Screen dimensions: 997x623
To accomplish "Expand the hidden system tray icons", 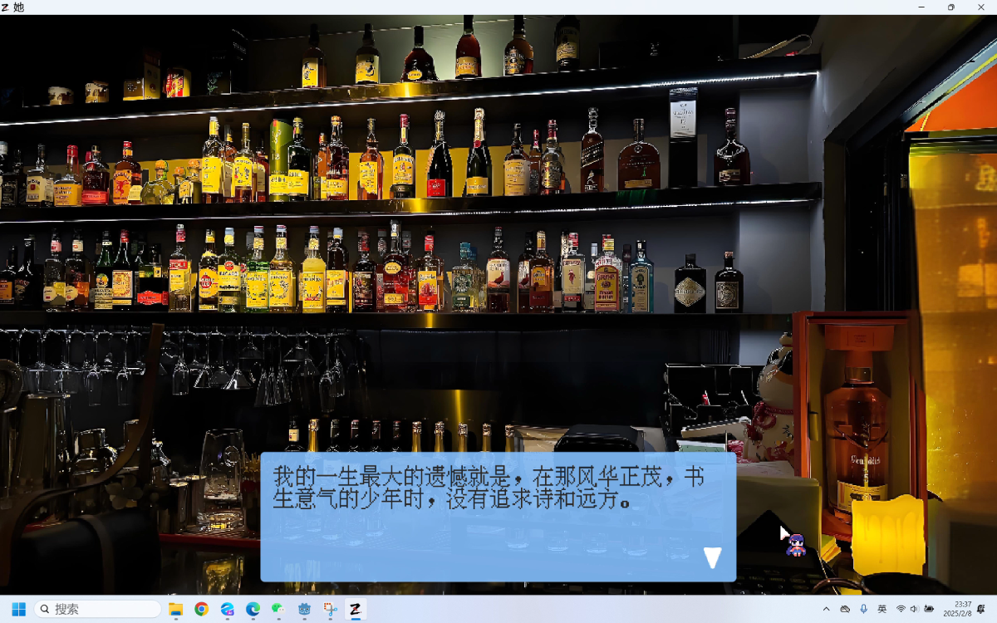I will click(826, 609).
